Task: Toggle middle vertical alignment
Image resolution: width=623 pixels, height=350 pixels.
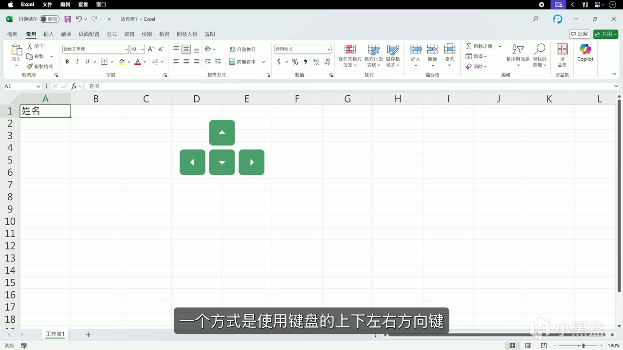Action: (186, 49)
